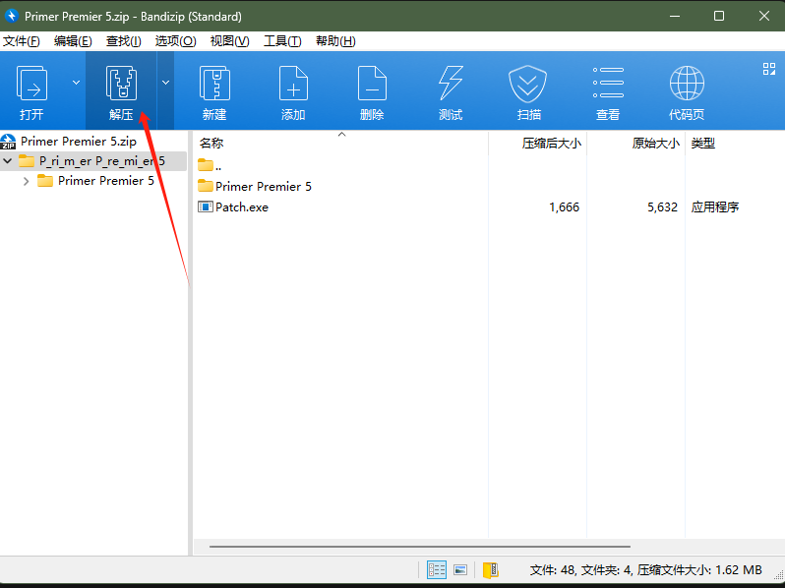
Task: Switch to details list view icon
Action: 437,570
